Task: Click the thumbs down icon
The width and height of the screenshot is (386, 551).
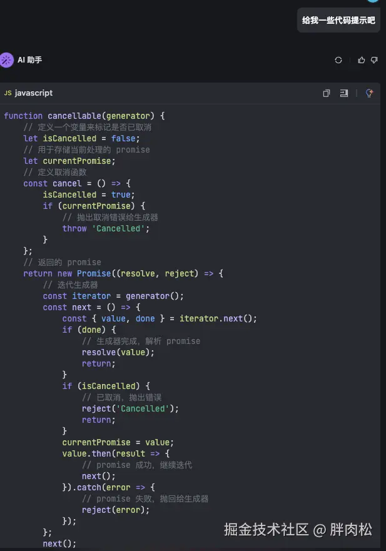Action: 374,60
